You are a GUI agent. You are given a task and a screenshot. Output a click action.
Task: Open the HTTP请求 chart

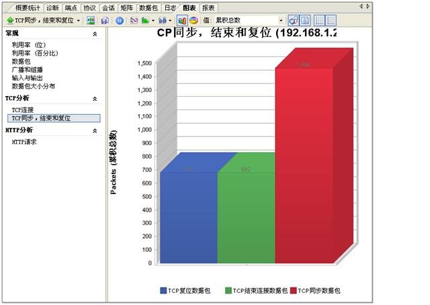point(24,142)
